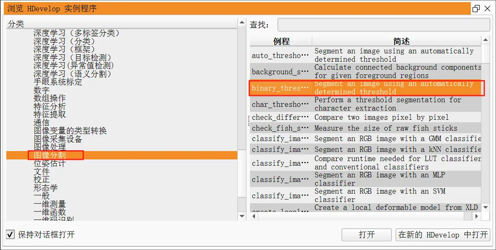Select category 图像采集设备

(x=58, y=139)
